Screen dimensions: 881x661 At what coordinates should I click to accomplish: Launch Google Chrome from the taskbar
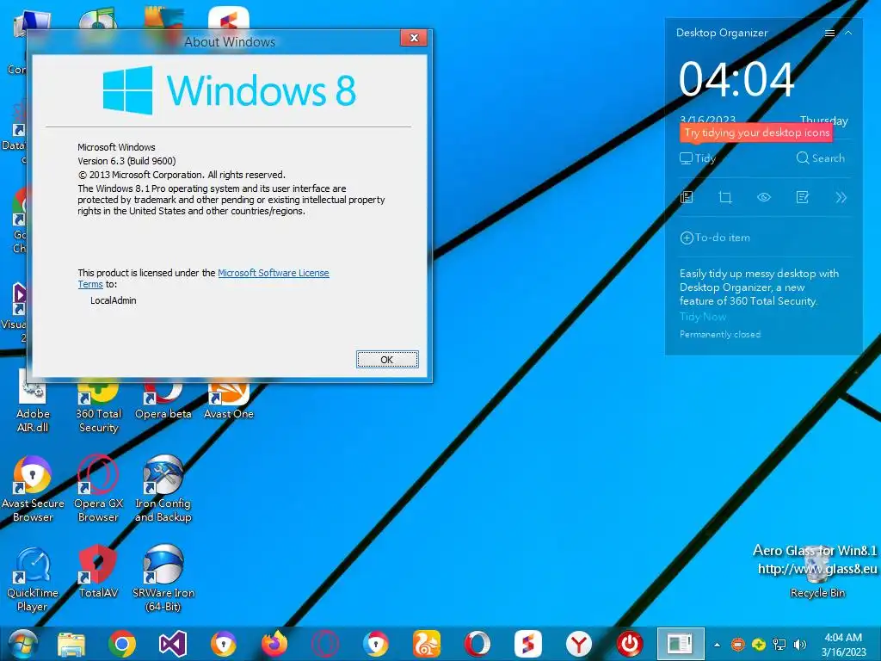coord(122,644)
